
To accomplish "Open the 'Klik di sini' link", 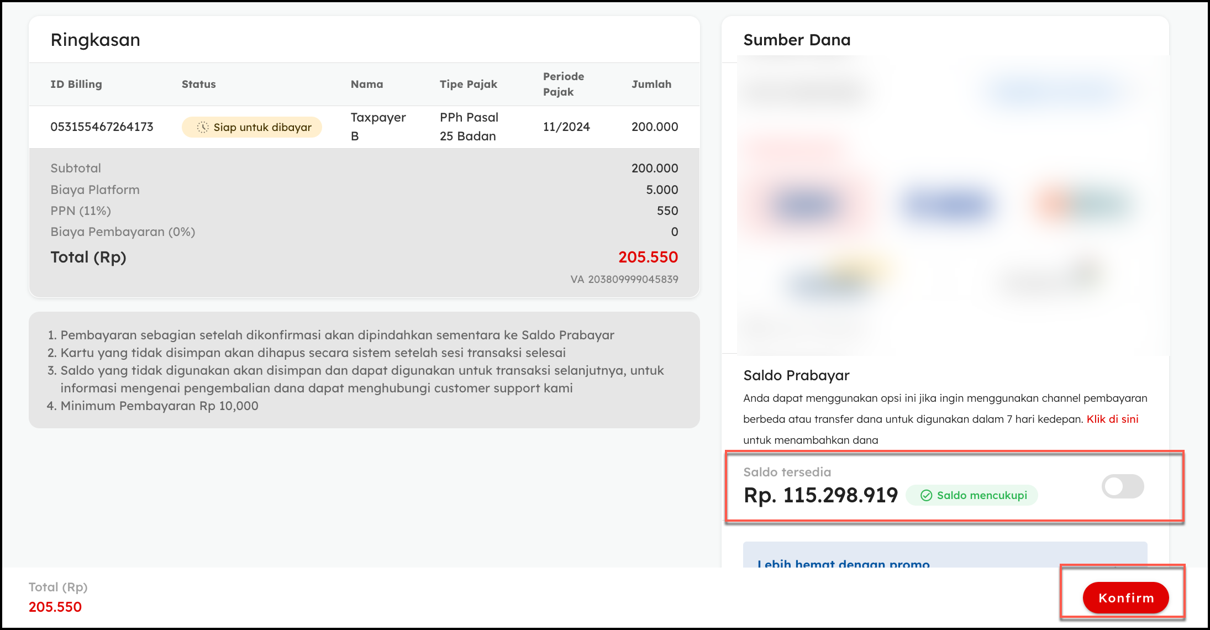I will tap(1112, 419).
